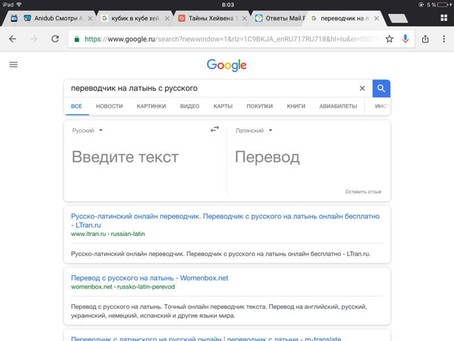Close the 'переводчик на л' tab
This screenshot has width=454, height=341.
pos(376,18)
